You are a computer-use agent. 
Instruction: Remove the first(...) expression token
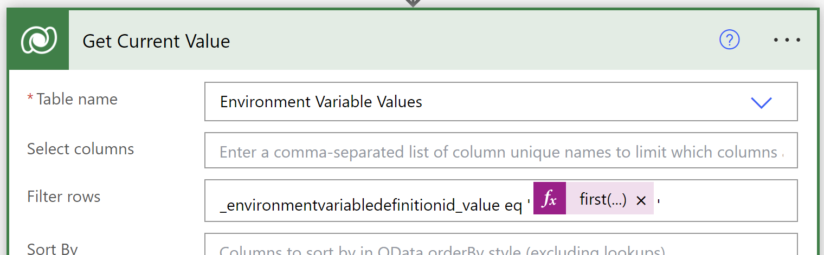pos(641,200)
